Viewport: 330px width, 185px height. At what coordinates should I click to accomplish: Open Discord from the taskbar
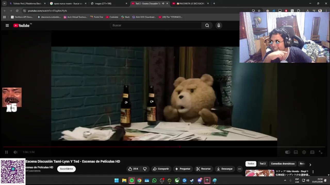(200, 180)
